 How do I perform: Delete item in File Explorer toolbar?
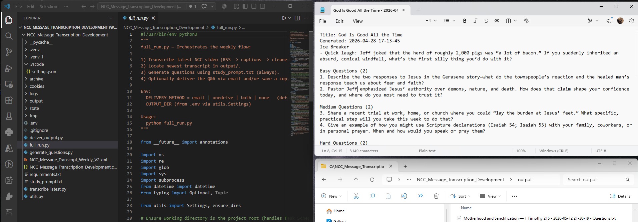point(436,196)
